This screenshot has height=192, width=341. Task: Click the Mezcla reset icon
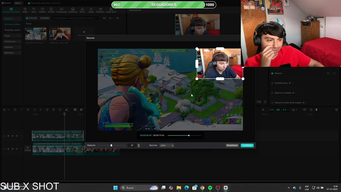click(328, 73)
